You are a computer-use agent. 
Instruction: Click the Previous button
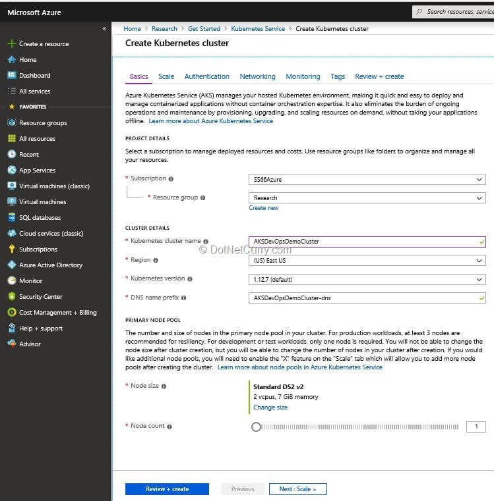tap(243, 489)
